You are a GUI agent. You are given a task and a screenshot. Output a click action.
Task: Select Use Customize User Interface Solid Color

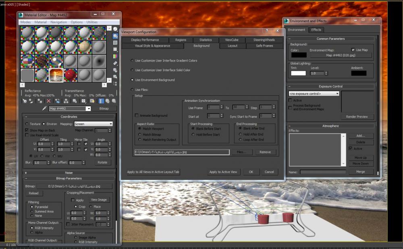tap(132, 70)
